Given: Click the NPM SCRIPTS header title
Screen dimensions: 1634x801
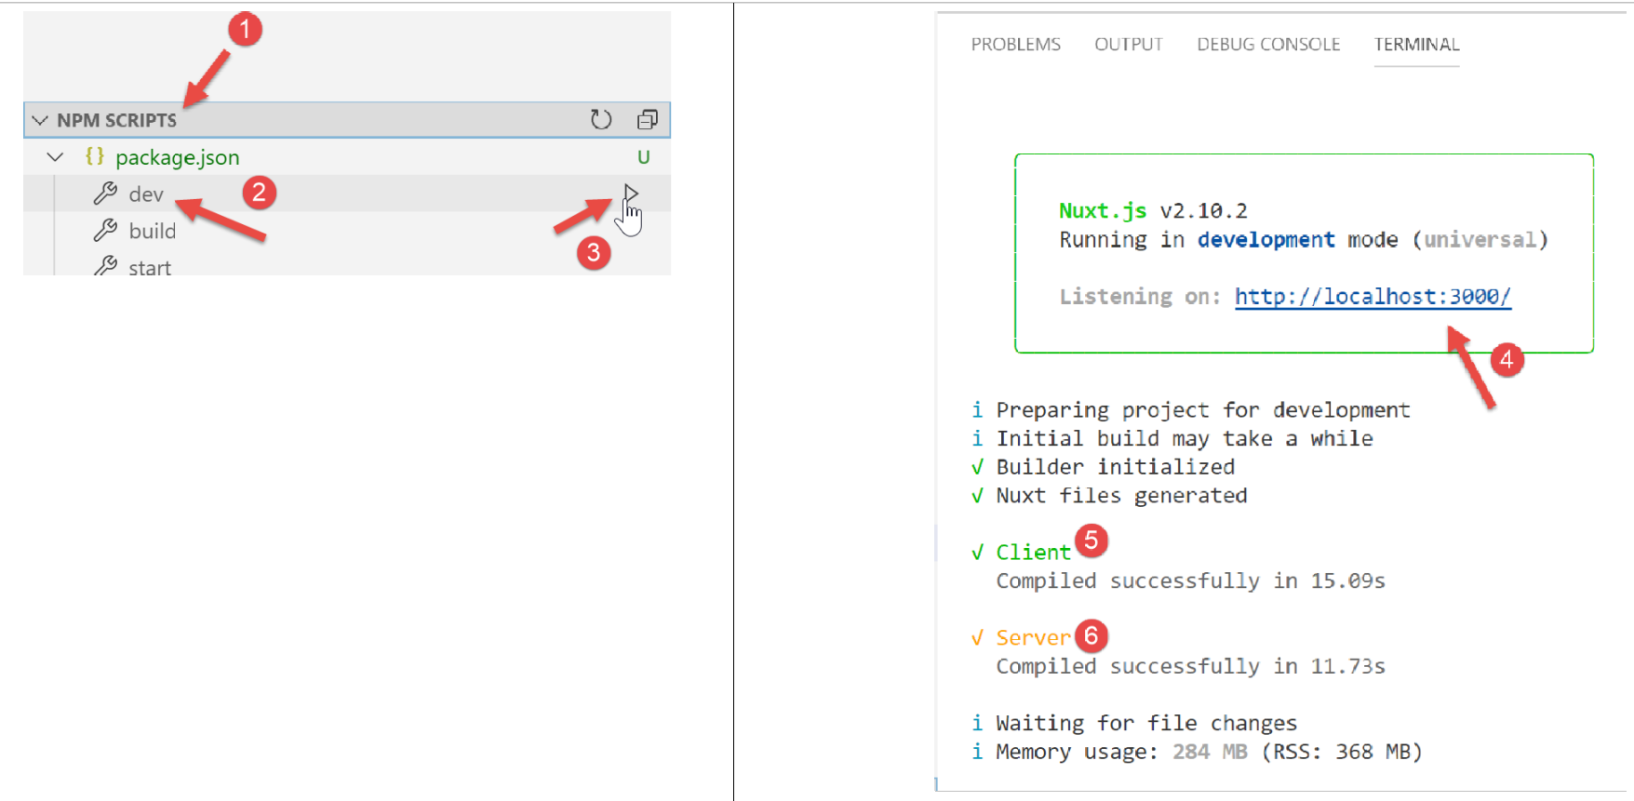Looking at the screenshot, I should 116,120.
